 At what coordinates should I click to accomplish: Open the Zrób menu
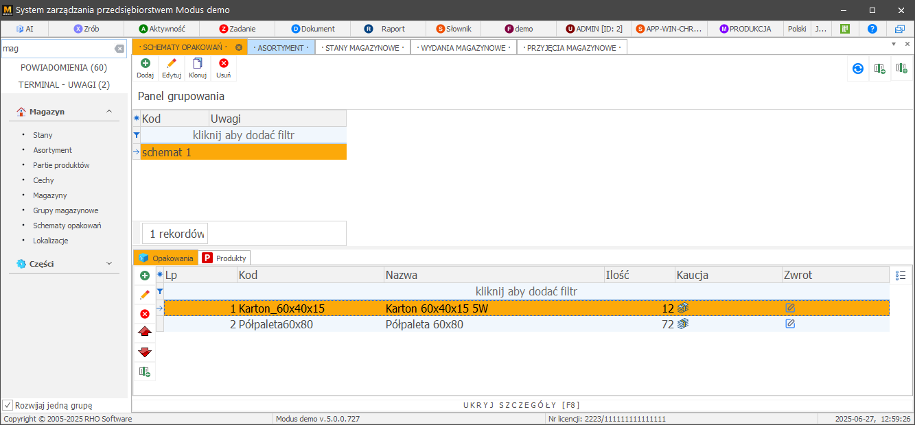pyautogui.click(x=86, y=29)
